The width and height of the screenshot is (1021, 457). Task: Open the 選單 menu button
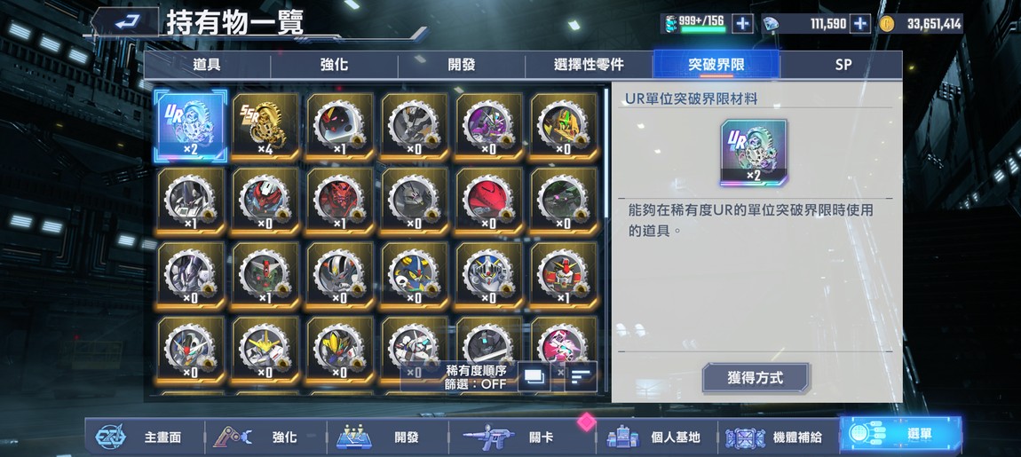[x=900, y=436]
